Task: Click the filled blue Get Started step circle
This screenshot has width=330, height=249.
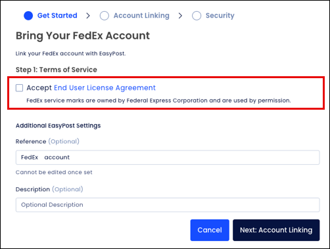Action: (x=28, y=16)
